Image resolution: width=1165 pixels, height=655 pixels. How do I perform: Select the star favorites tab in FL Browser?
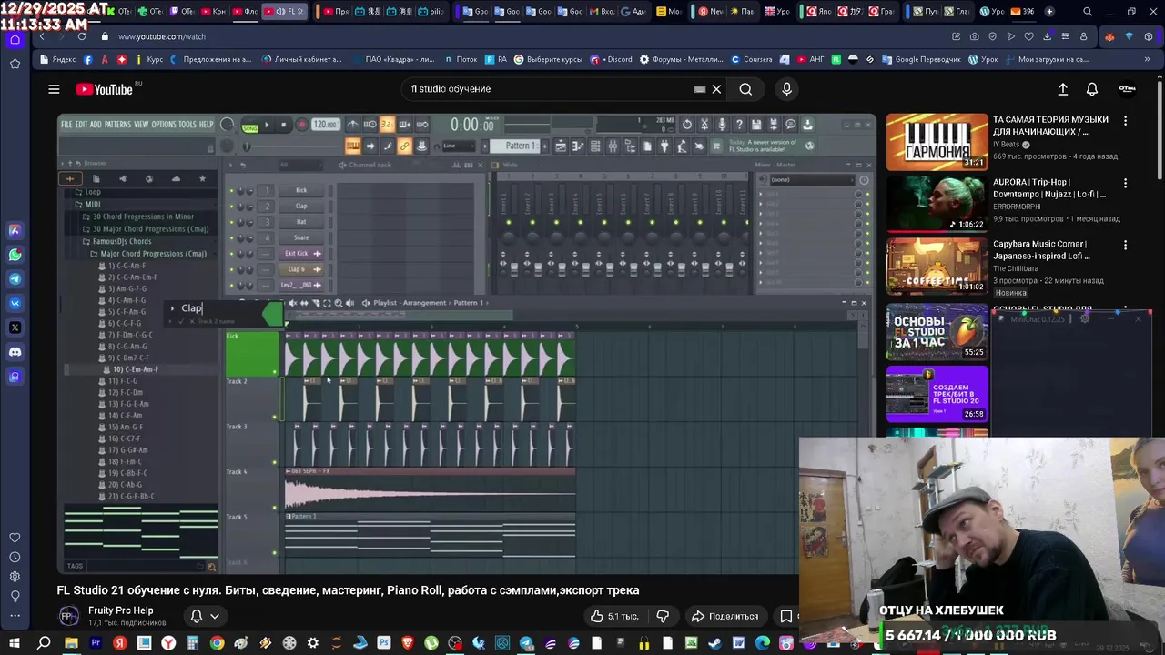click(x=202, y=178)
